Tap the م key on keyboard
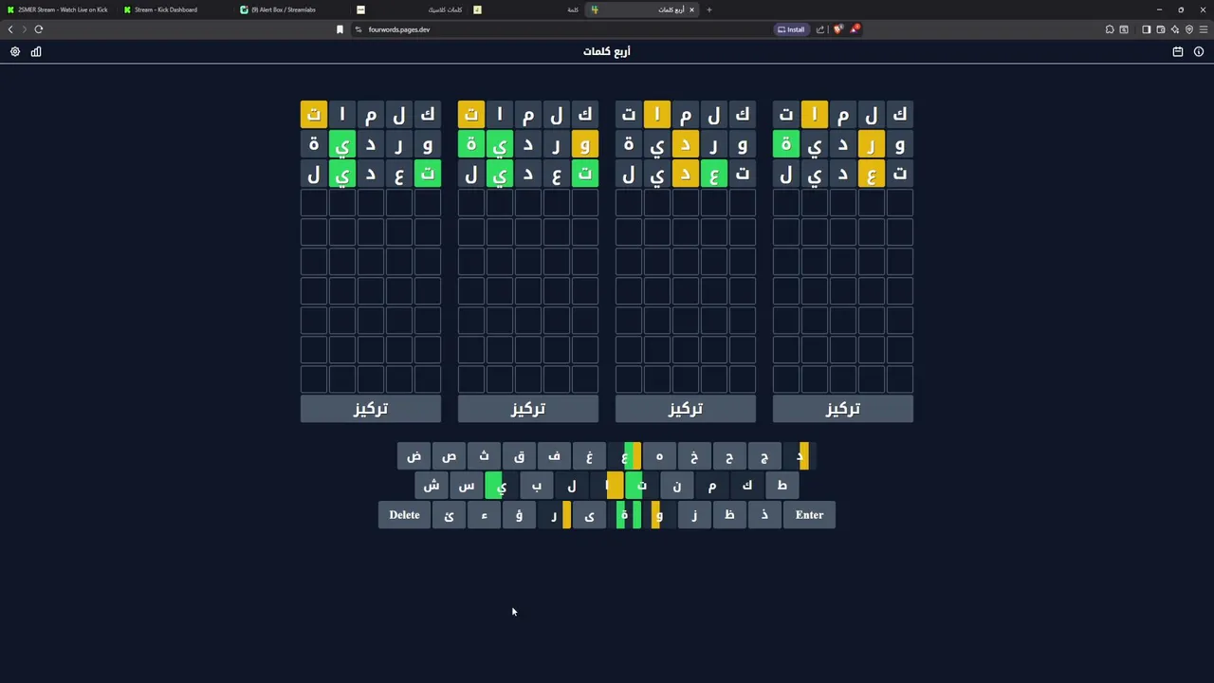The width and height of the screenshot is (1214, 683). (712, 486)
